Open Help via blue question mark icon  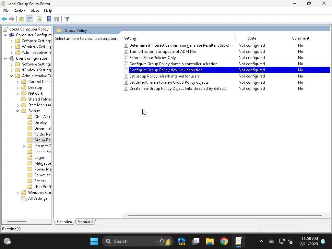[x=49, y=19]
